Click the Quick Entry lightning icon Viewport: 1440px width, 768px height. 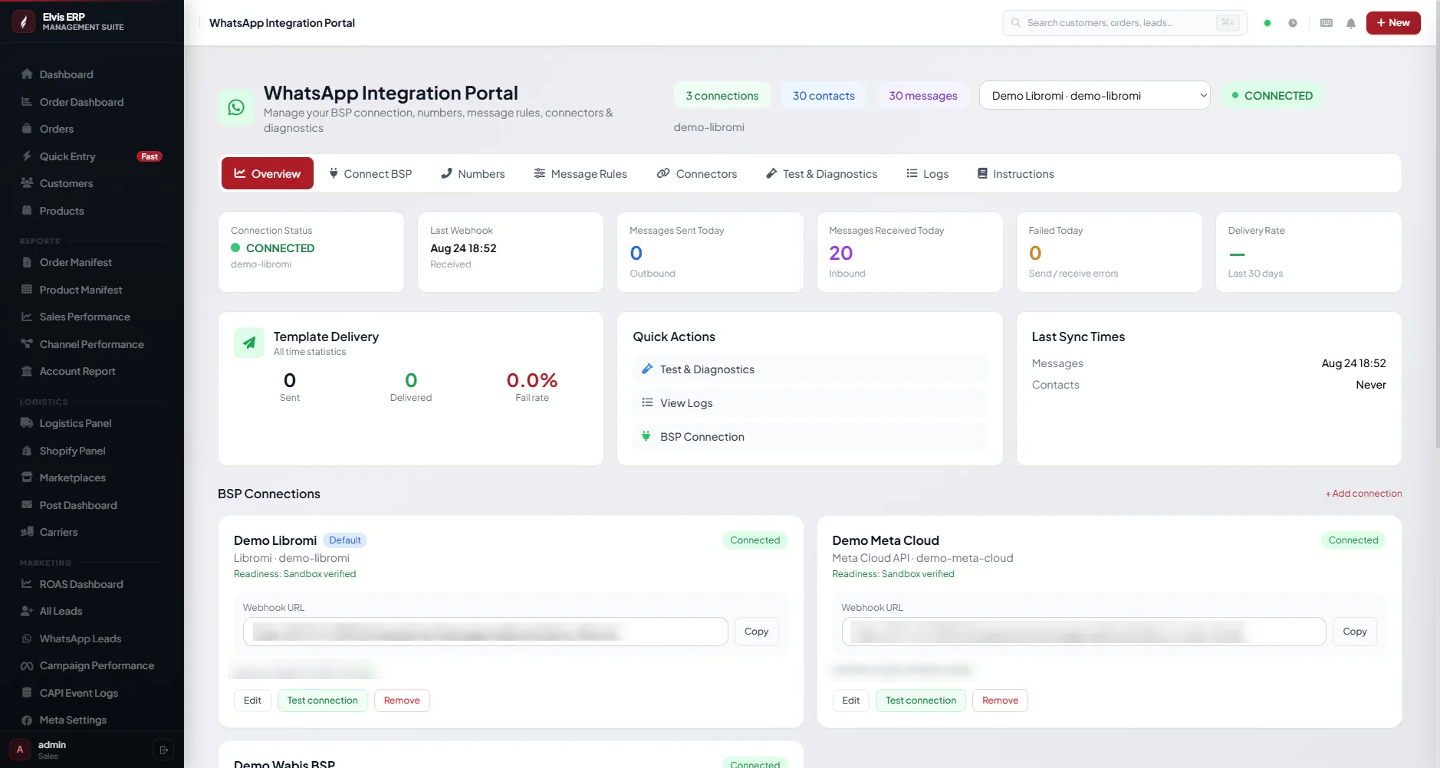point(27,156)
